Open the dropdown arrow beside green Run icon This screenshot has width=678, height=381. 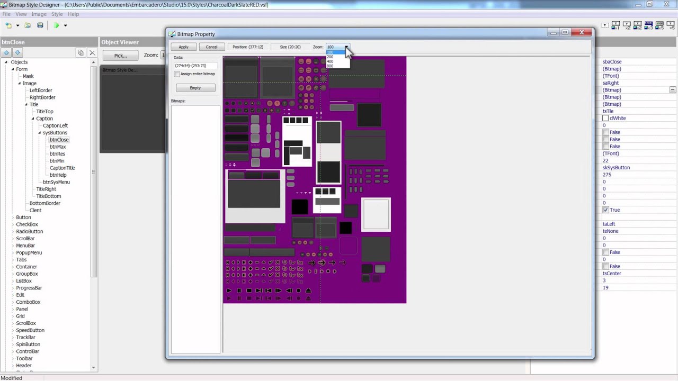(x=65, y=25)
